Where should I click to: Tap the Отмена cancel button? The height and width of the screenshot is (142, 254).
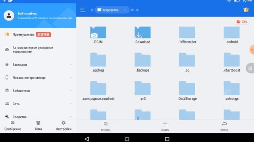click(224, 126)
